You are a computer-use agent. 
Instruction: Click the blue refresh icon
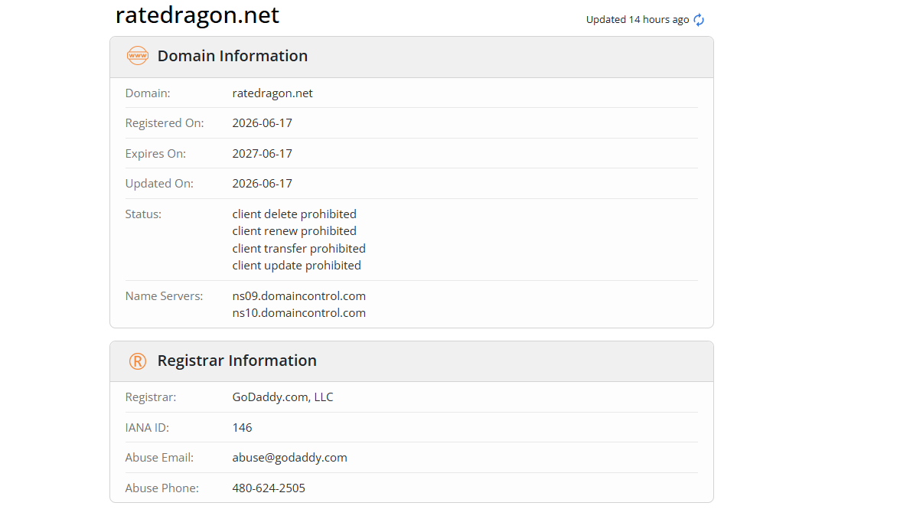tap(699, 20)
